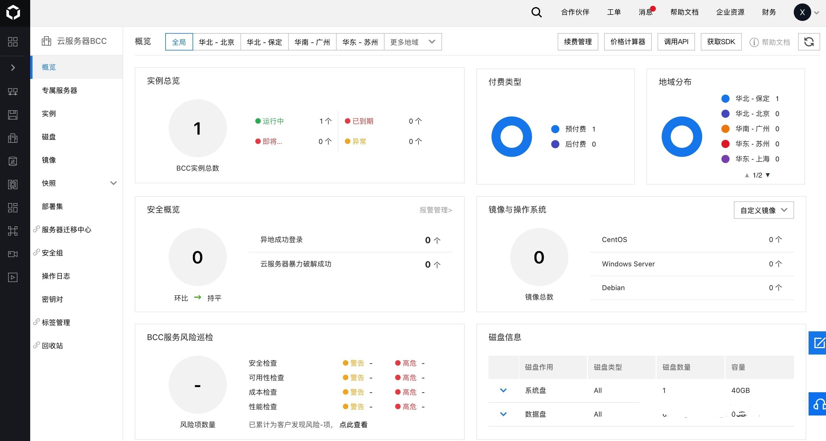
Task: Open 镜像 in the sidebar
Action: [x=77, y=160]
